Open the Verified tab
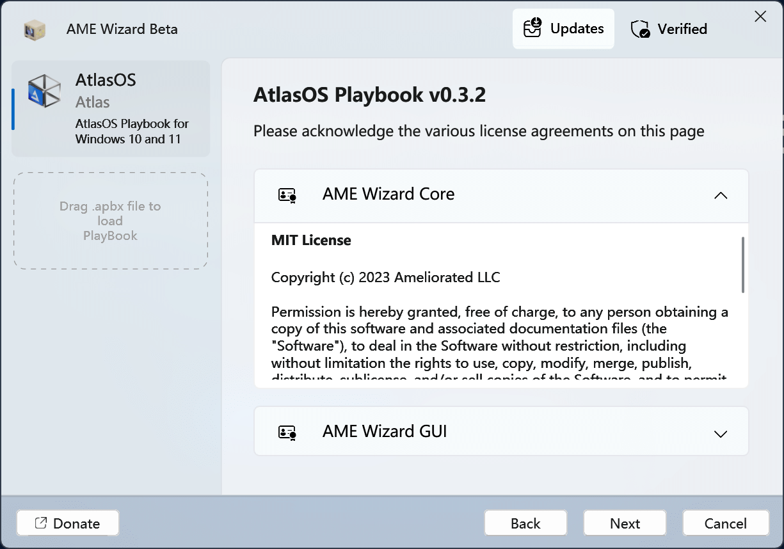784x549 pixels. [x=669, y=29]
